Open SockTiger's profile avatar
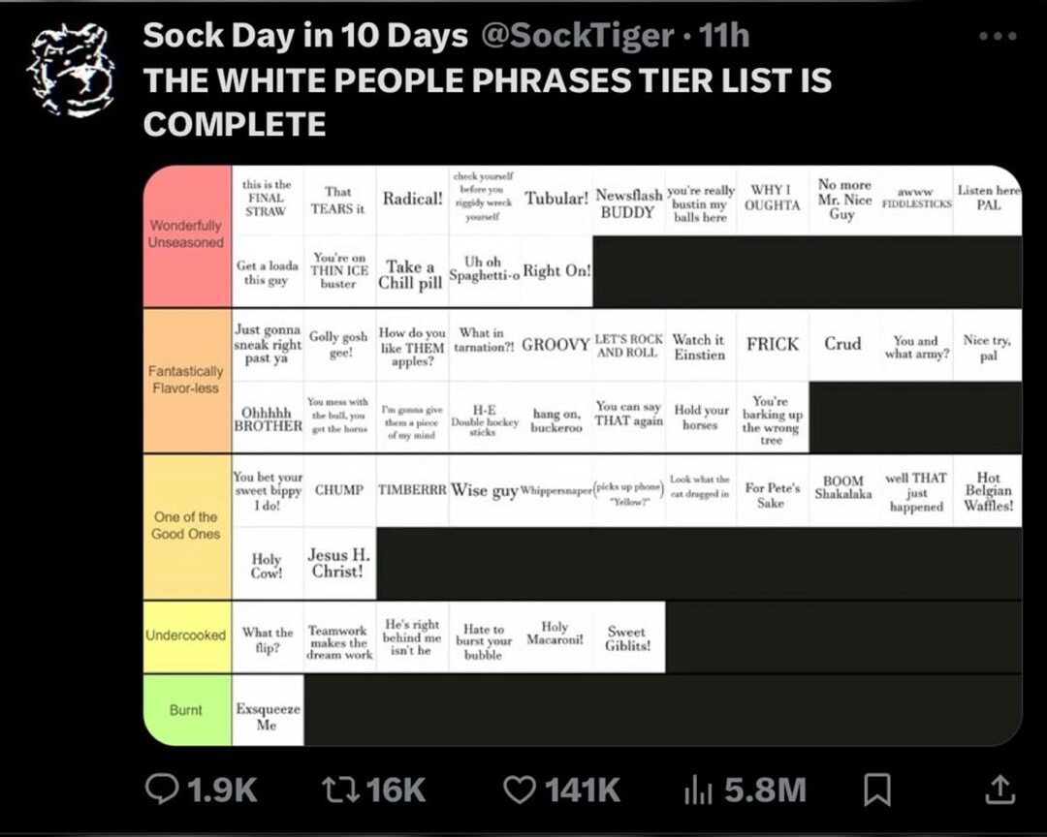This screenshot has height=837, width=1047. point(70,70)
